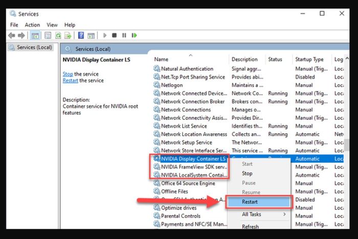This screenshot has width=358, height=239.
Task: Open the Action menu
Action: [32, 25]
